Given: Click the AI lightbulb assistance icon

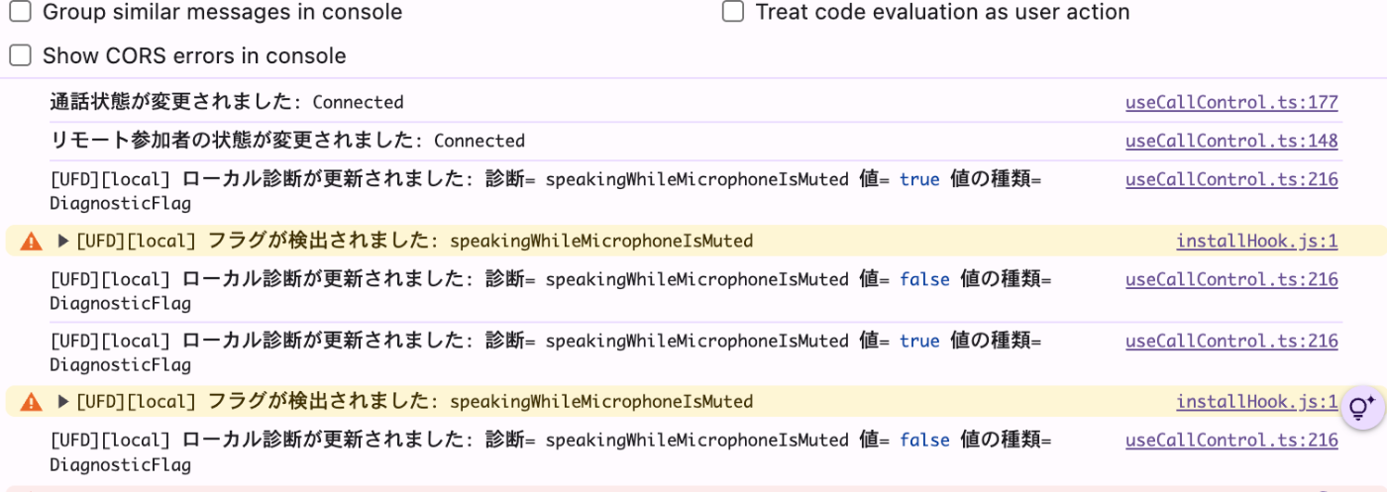Looking at the screenshot, I should [x=1361, y=408].
